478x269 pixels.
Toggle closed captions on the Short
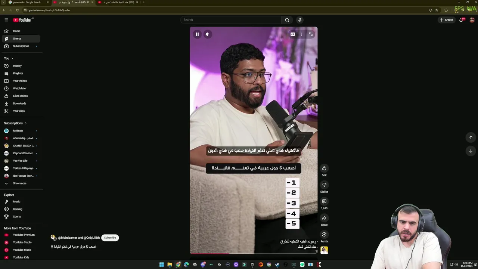293,34
